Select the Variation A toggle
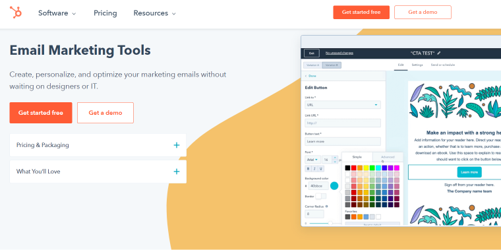The image size is (501, 250). point(313,65)
